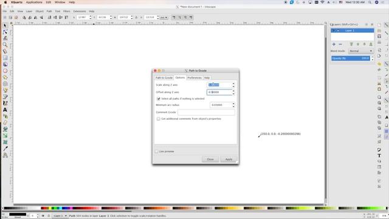Screen dimensions: 389x219
Task: Rotate selection 90 degrees clockwise icon
Action: tap(30, 18)
